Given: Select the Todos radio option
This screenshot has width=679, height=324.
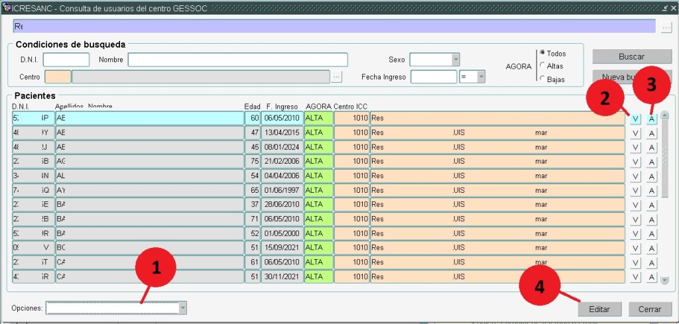Looking at the screenshot, I should 543,53.
